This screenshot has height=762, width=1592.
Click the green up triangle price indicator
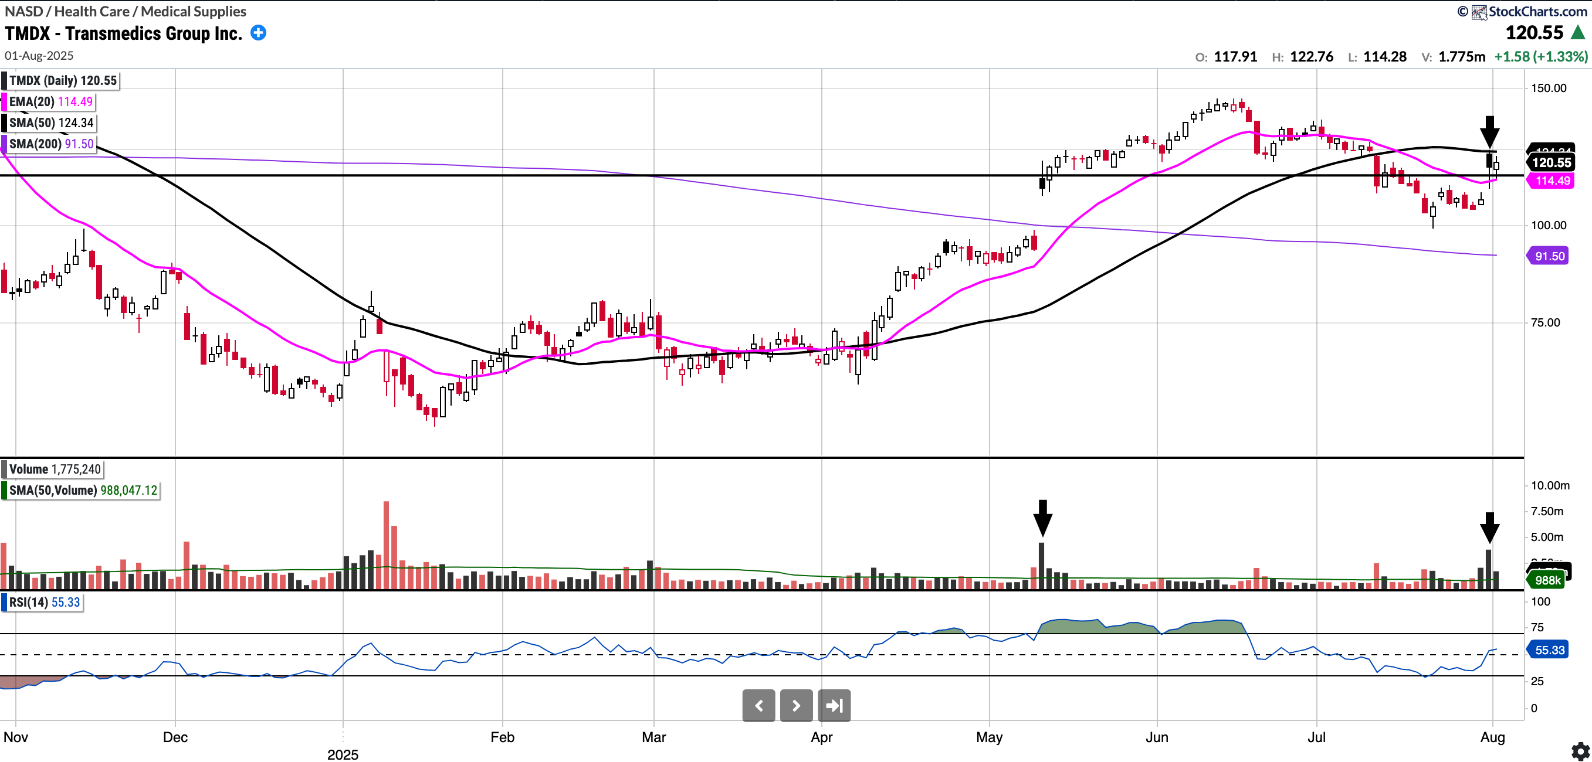coord(1578,33)
